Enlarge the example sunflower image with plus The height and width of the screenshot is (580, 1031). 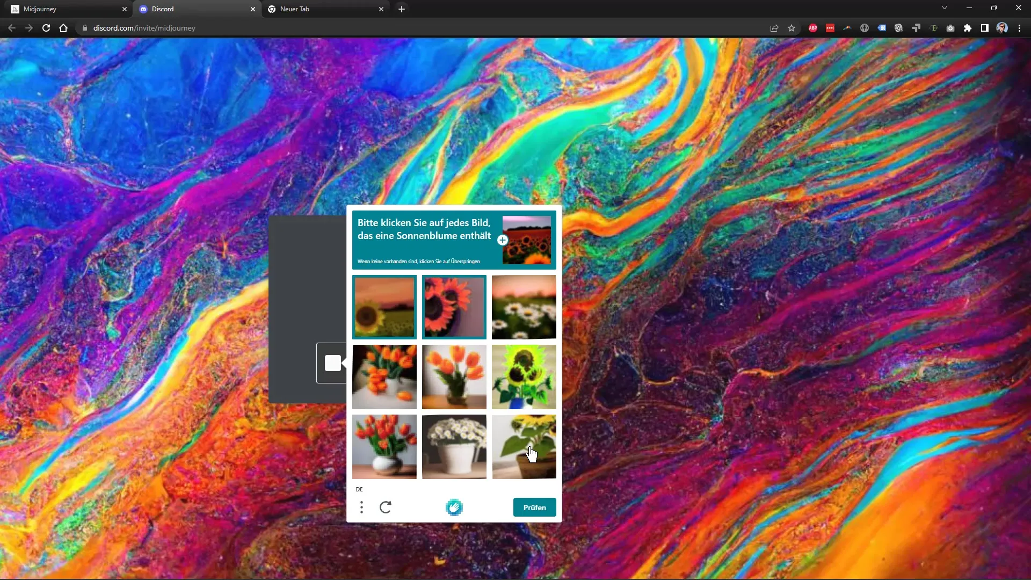click(x=503, y=240)
